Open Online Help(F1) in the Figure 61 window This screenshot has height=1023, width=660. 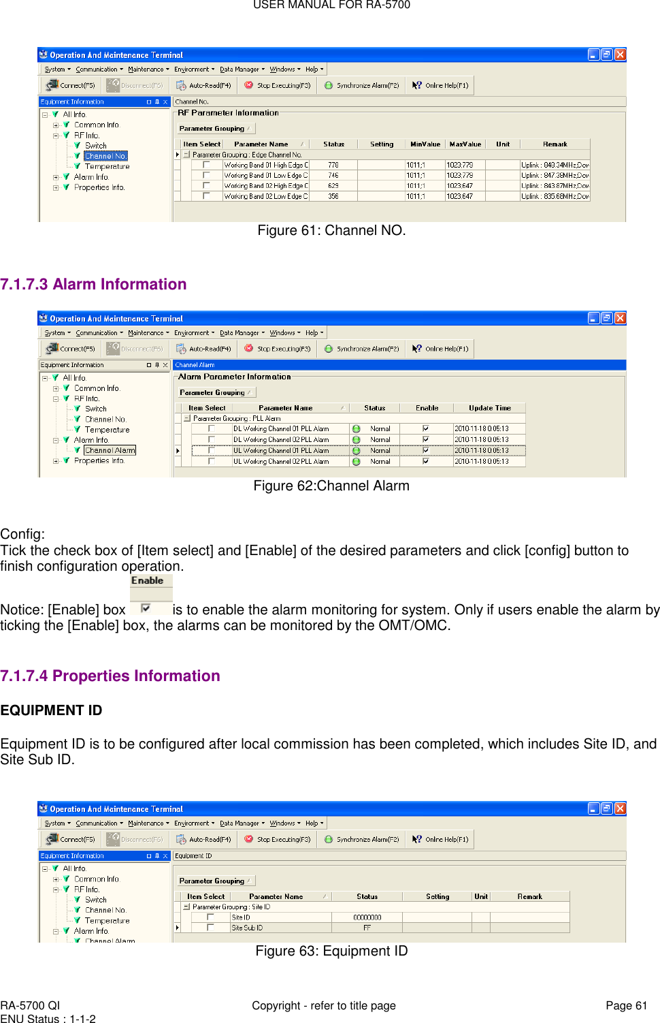[440, 85]
